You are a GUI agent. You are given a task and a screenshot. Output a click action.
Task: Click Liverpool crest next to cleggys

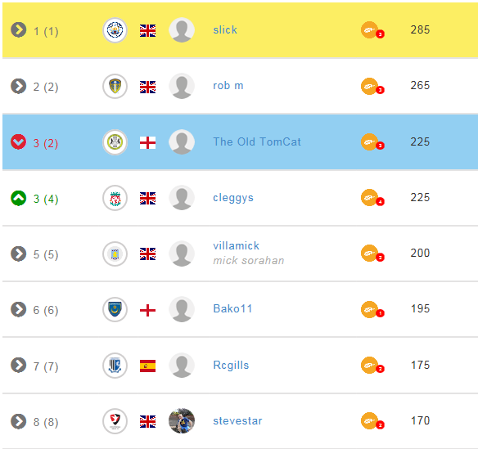(x=115, y=198)
